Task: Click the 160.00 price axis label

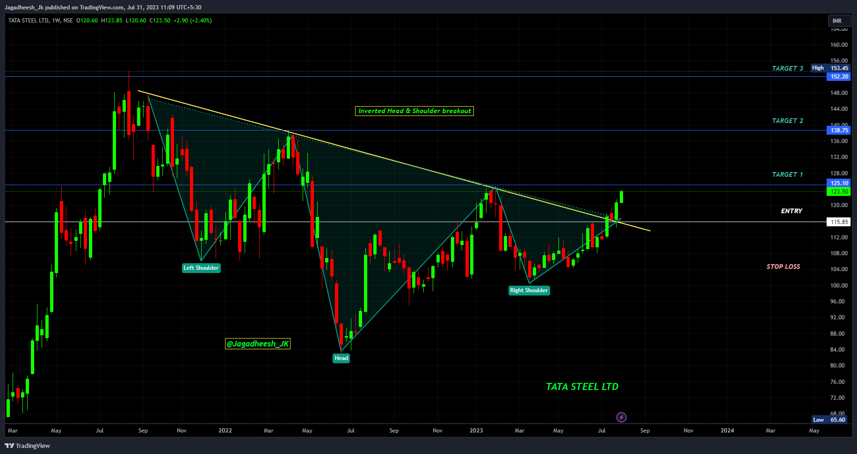Action: coord(839,45)
